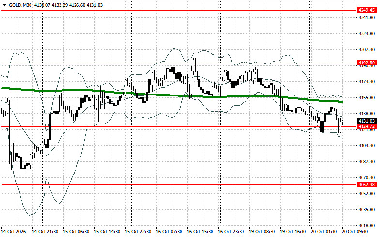Click the 4241.80 price axis value

366,18
